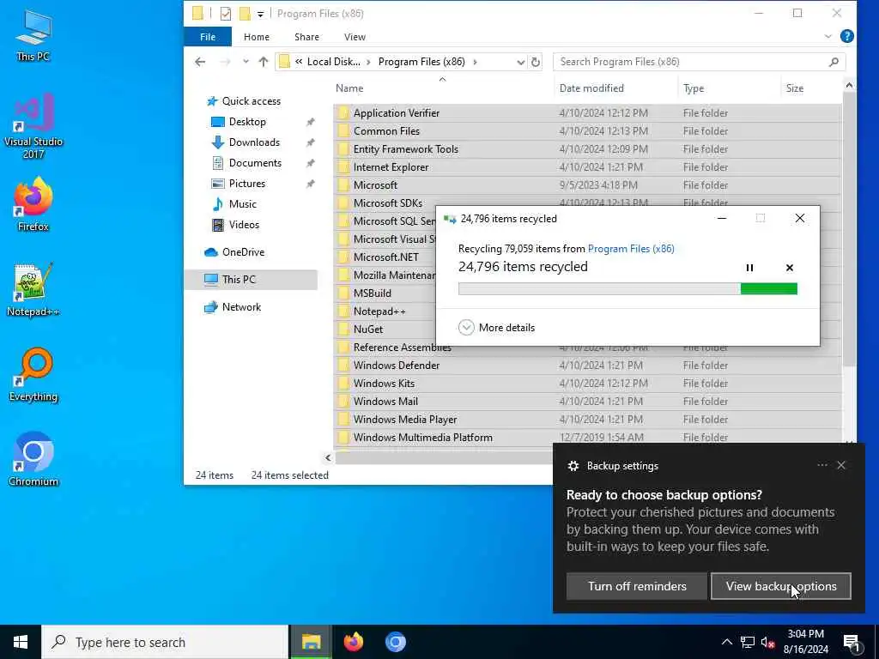
Task: Open the taskbar clock and date
Action: pyautogui.click(x=805, y=642)
